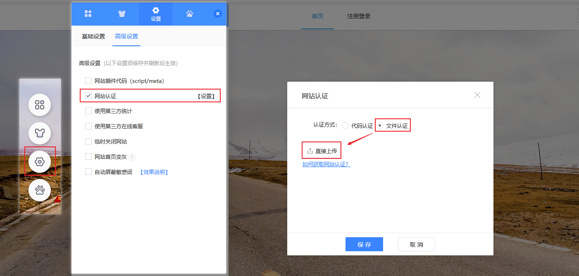Open the modules grid icon in panel header

pos(88,14)
